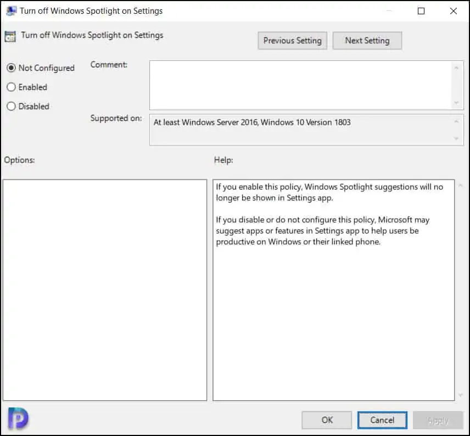Click the 'If you disable or do not configure' paragraph
Viewport: 470px width, 436px height.
[323, 231]
